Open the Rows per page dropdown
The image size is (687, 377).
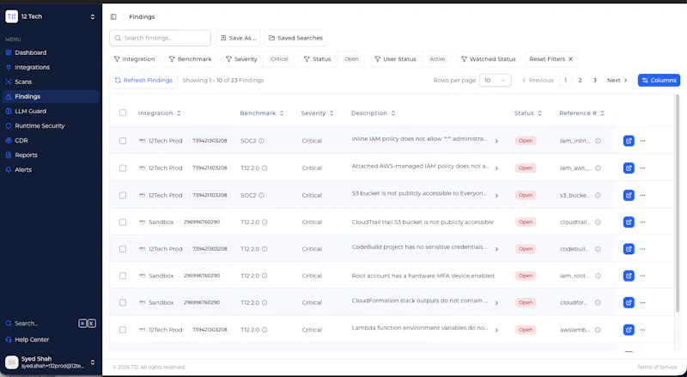495,80
